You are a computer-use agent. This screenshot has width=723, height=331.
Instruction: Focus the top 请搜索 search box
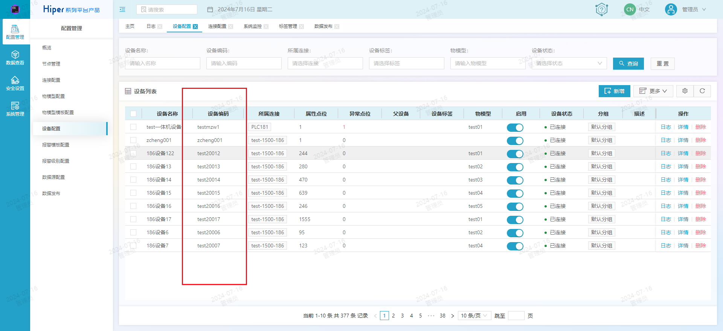[x=166, y=9]
